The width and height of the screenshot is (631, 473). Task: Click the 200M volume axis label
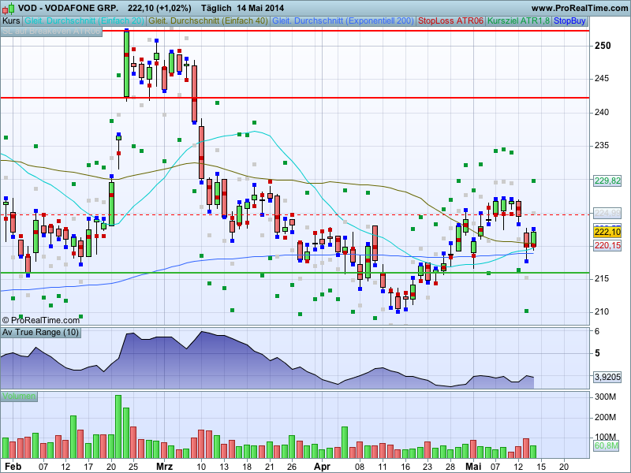tap(605, 417)
